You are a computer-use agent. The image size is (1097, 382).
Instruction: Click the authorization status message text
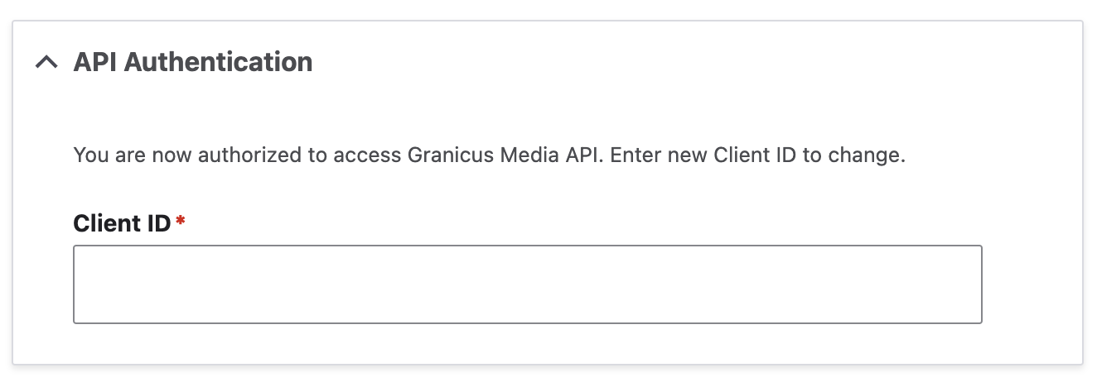click(489, 155)
